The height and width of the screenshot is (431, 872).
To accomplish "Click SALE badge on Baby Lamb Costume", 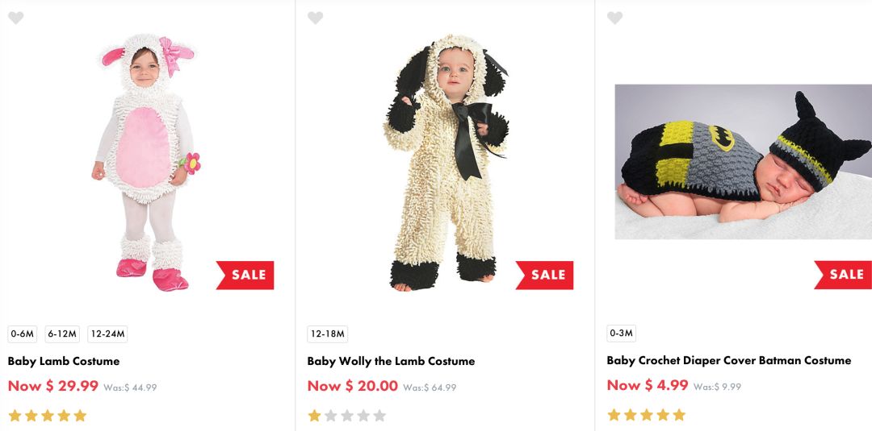I will [245, 275].
